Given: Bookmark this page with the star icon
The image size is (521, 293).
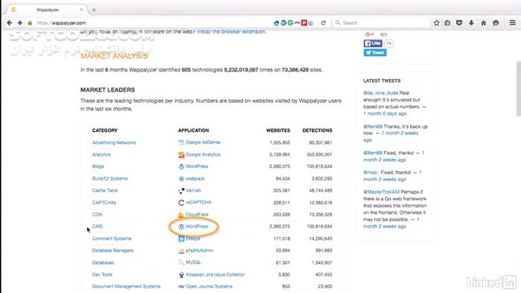Looking at the screenshot, I should tap(437, 23).
